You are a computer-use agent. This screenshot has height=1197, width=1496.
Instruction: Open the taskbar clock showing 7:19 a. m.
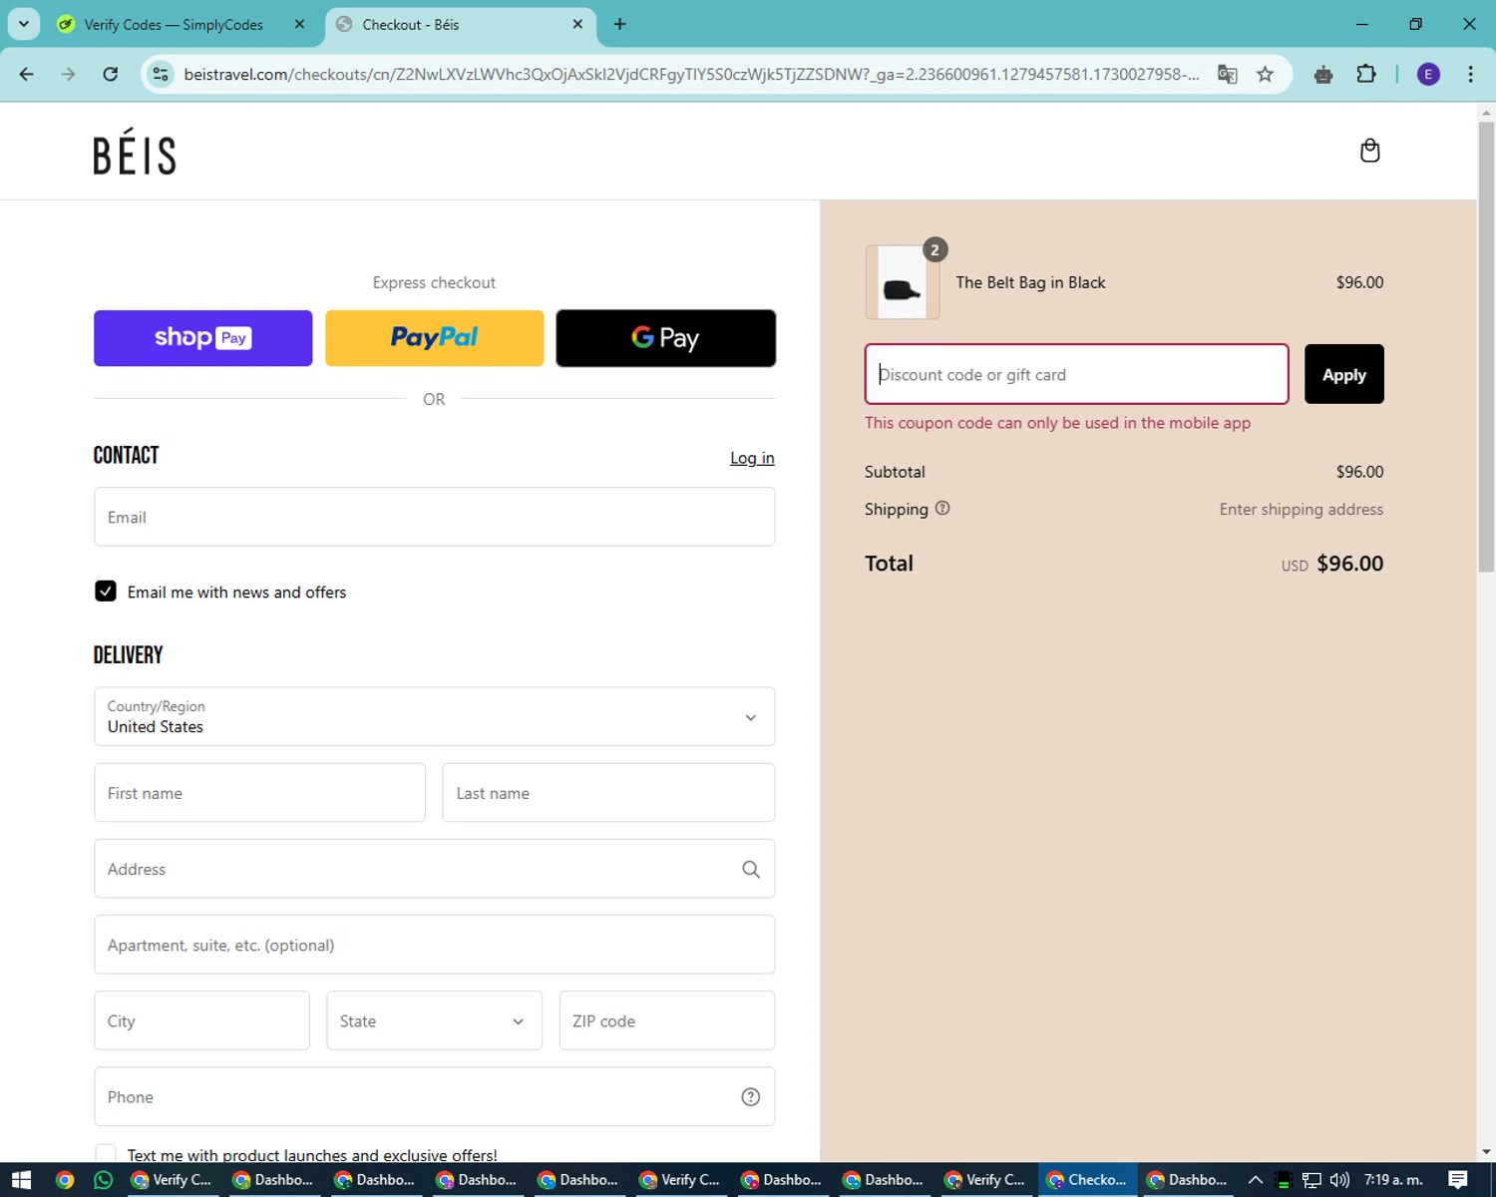[x=1393, y=1180]
